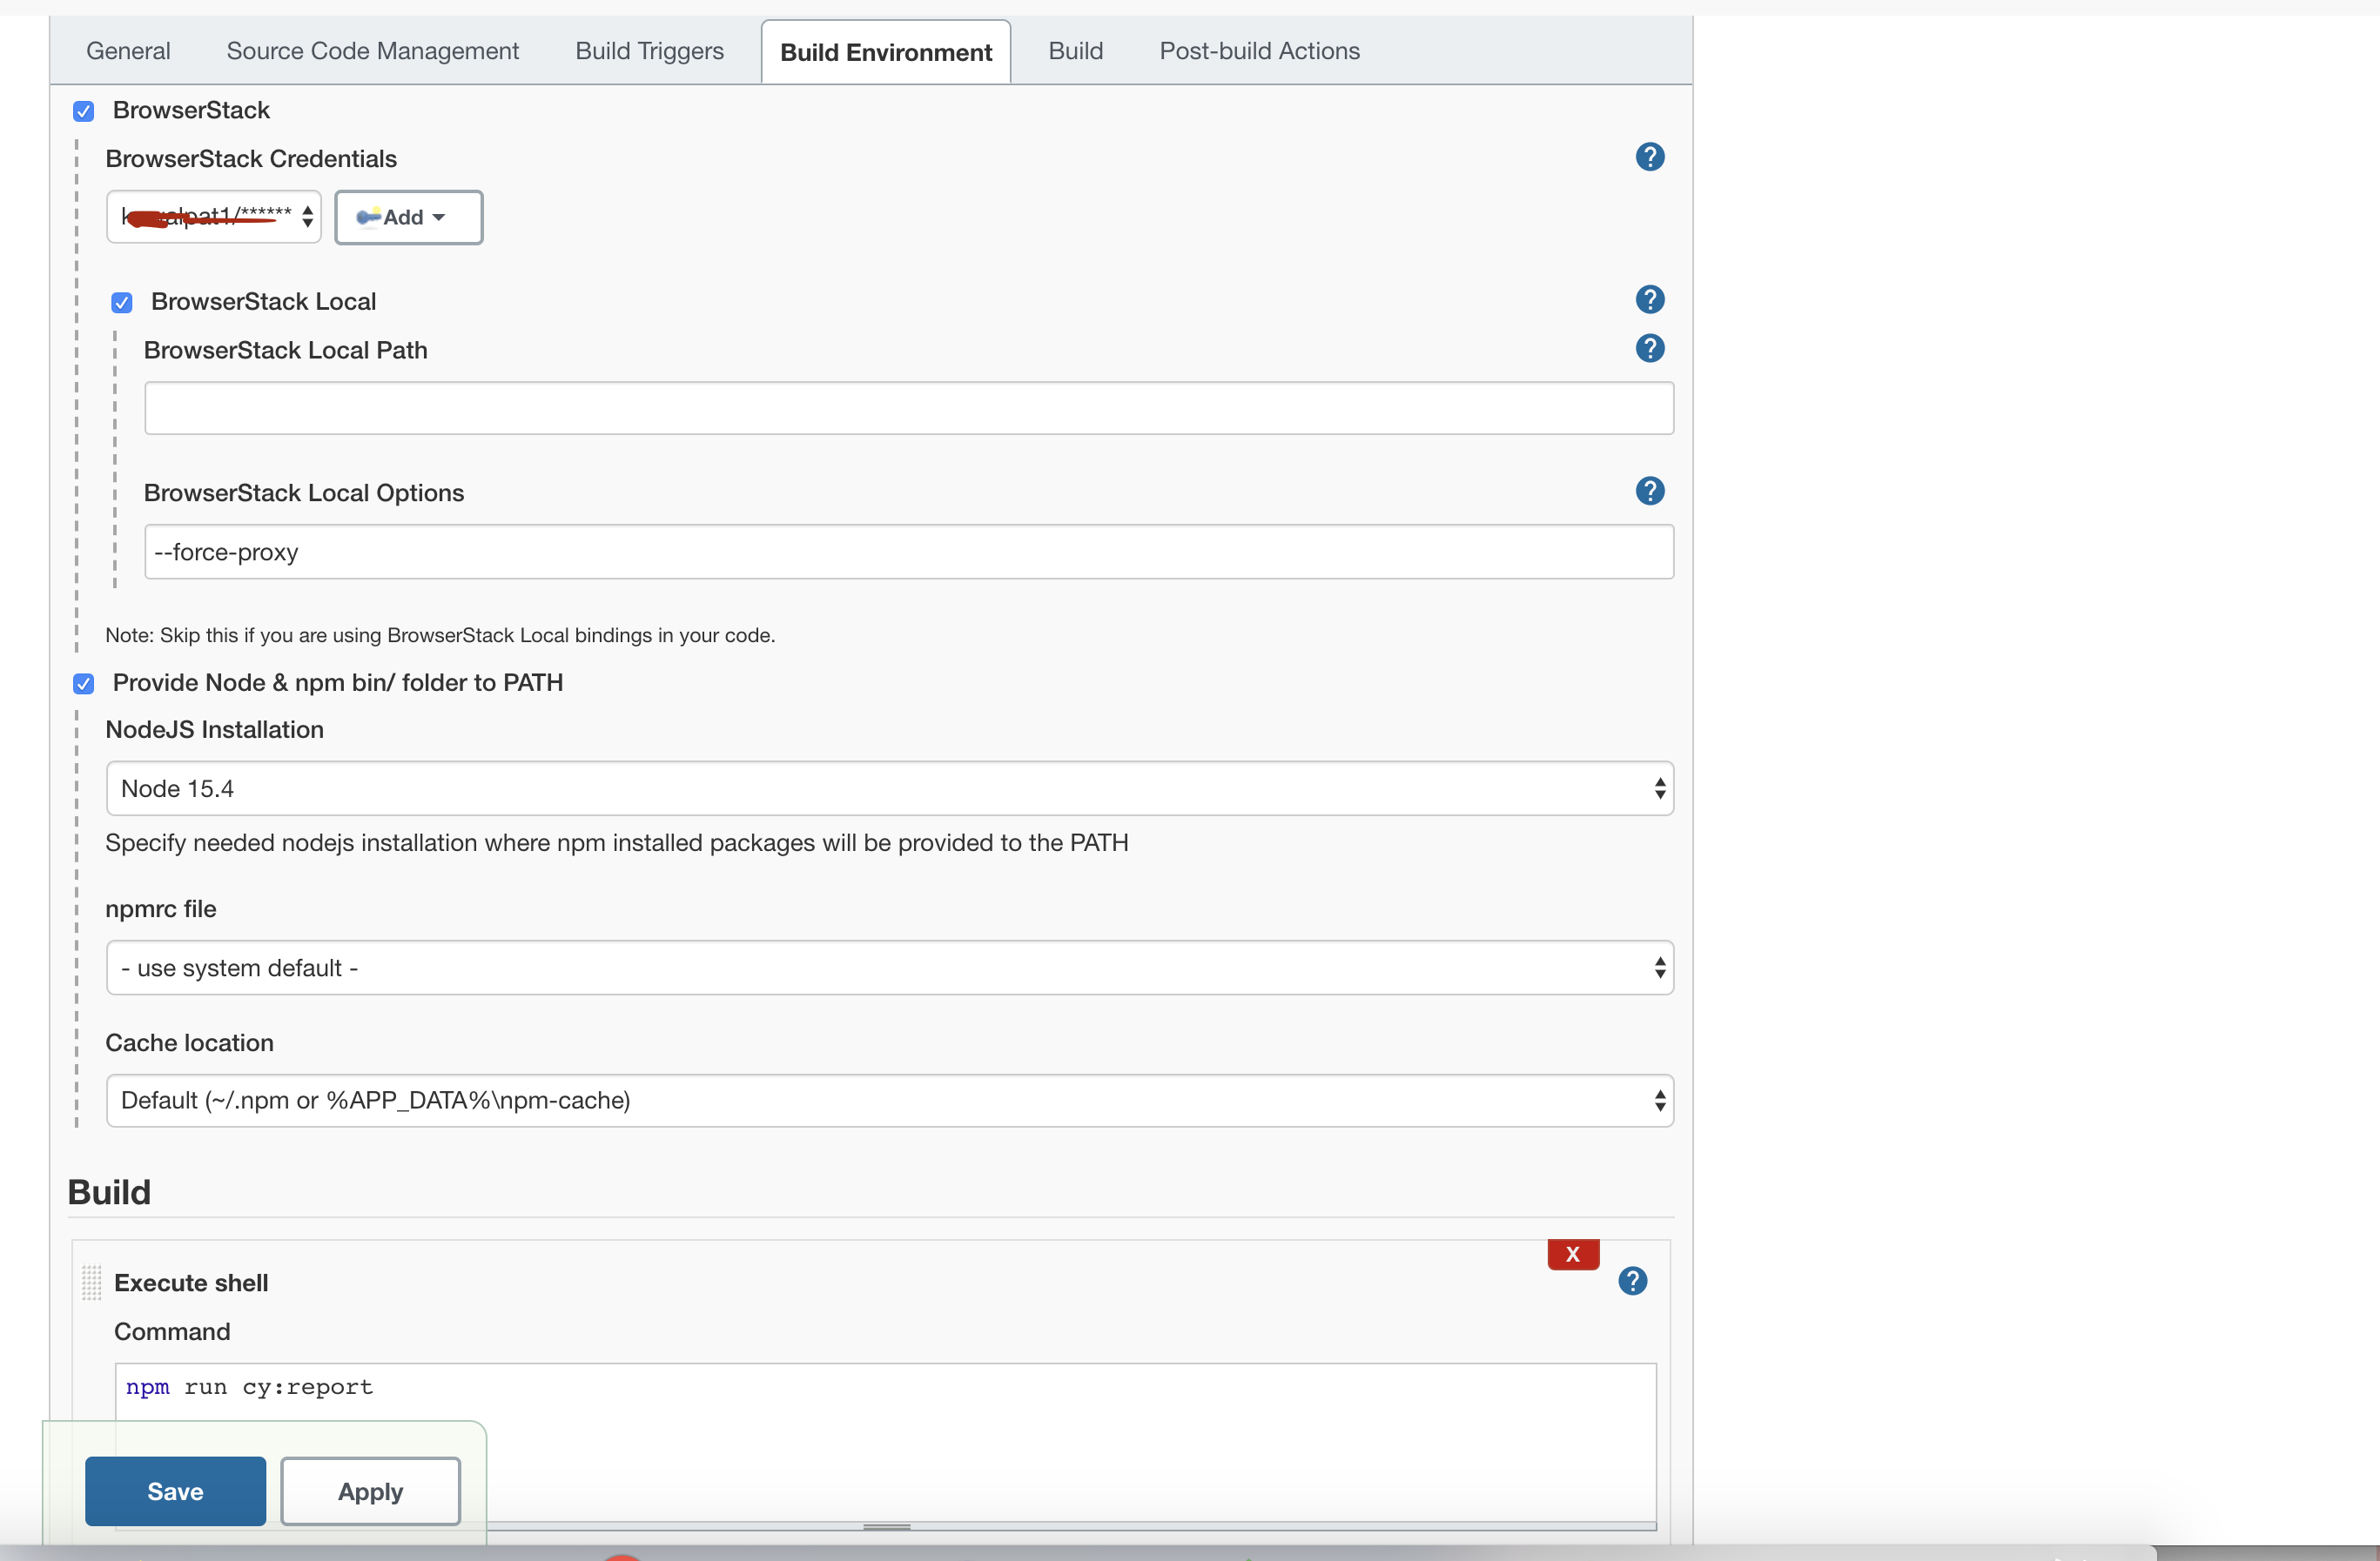Screen dimensions: 2380x1561
Task: Click the Build section heading
Action: (x=109, y=1192)
